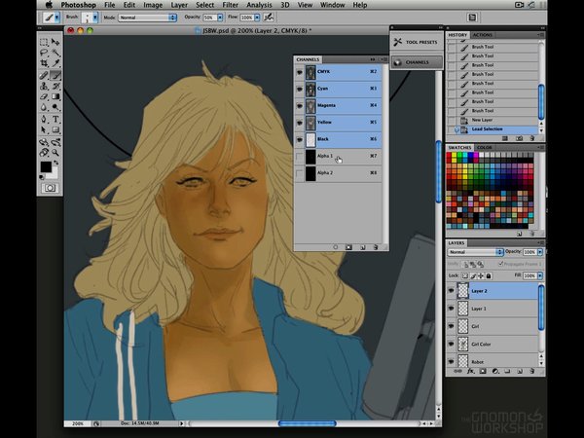
Task: Load channel as selection in Channels panel
Action: 335,247
